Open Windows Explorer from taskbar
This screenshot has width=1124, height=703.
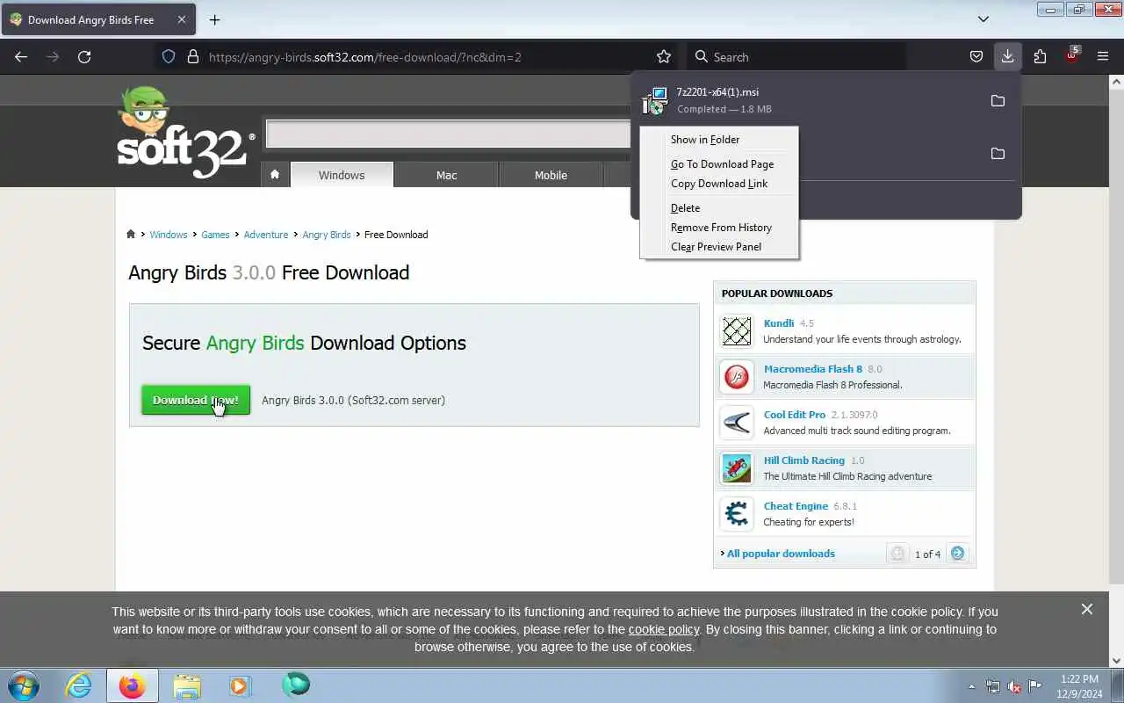pyautogui.click(x=186, y=685)
